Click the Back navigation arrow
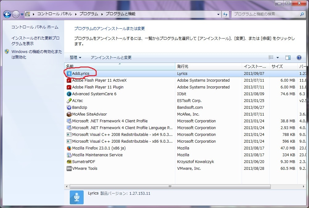Viewport: 309px width, 208px height. coord(7,14)
